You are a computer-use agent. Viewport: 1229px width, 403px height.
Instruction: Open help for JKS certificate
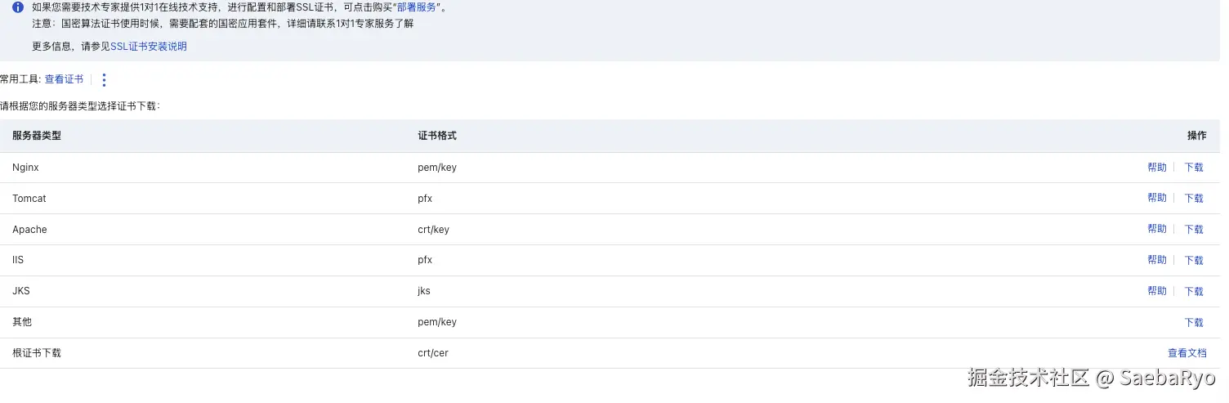(x=1156, y=292)
